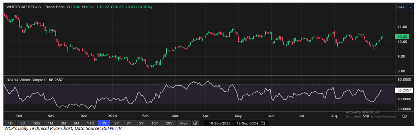418x135 pixels.
Task: Select the 1D time range
Action: pyautogui.click(x=10, y=123)
